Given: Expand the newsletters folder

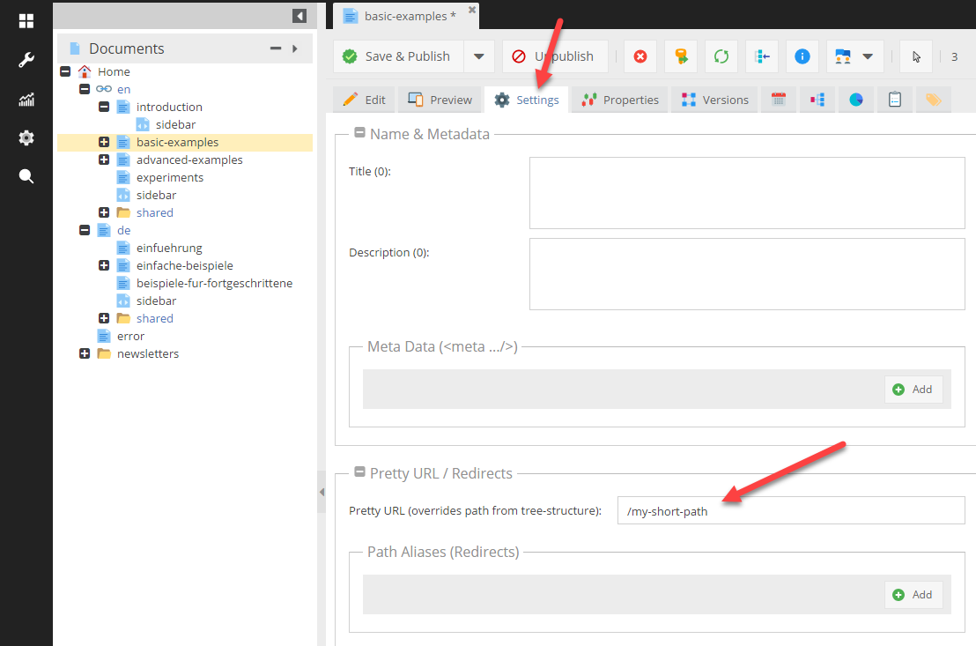Looking at the screenshot, I should click(x=85, y=353).
